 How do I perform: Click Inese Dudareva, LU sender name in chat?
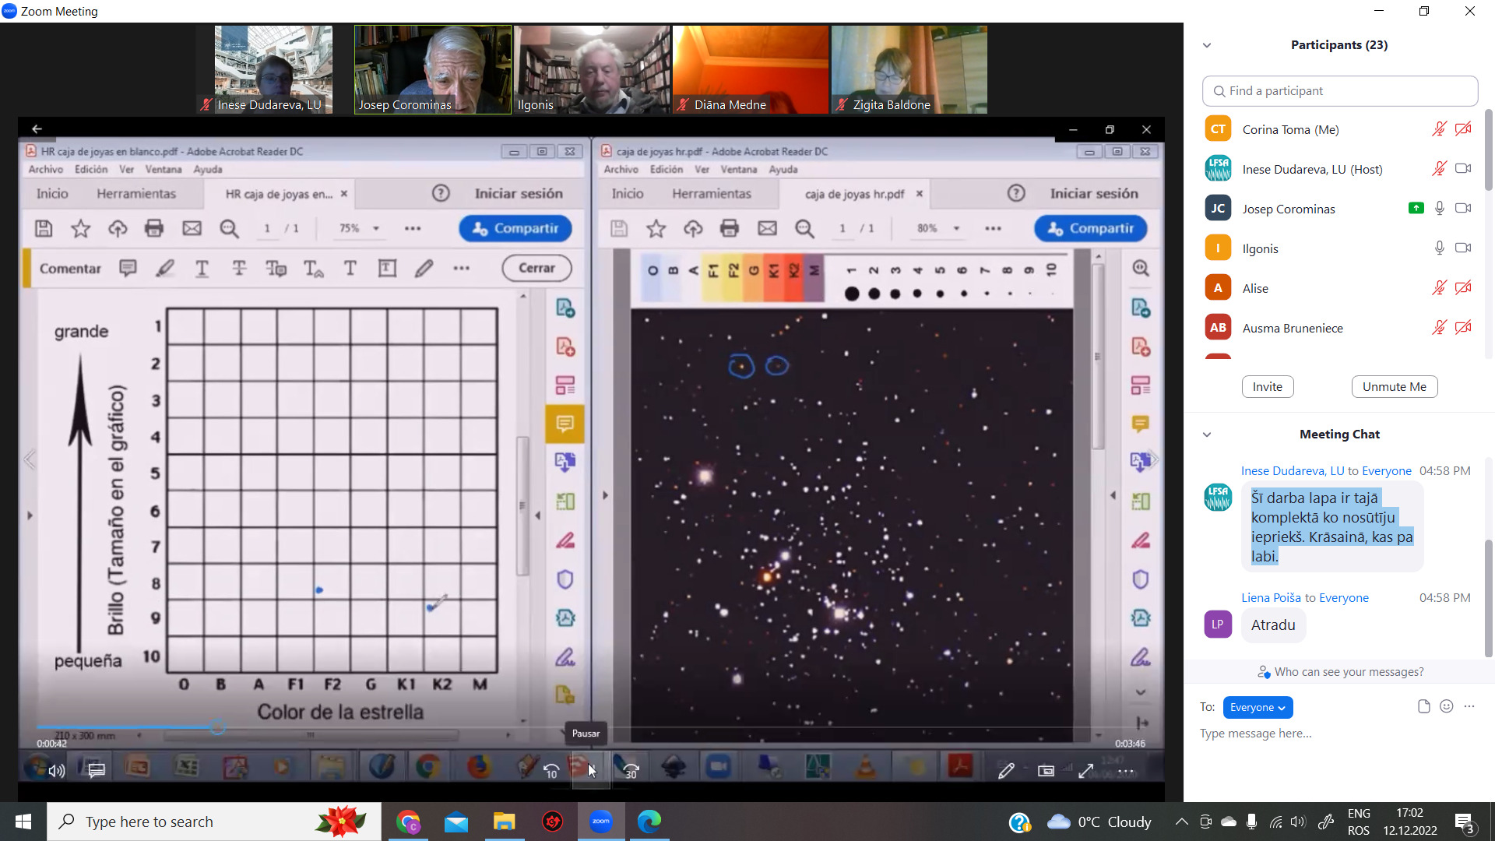click(x=1292, y=470)
